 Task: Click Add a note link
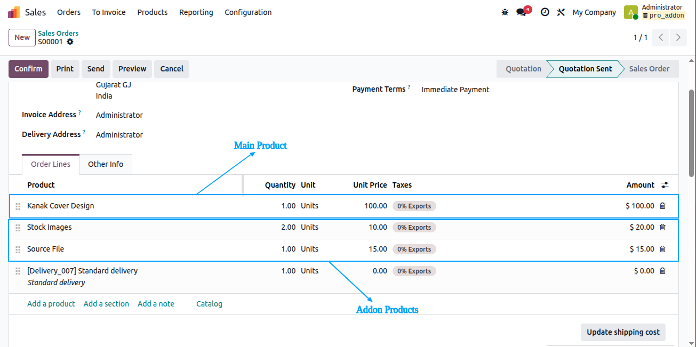156,304
